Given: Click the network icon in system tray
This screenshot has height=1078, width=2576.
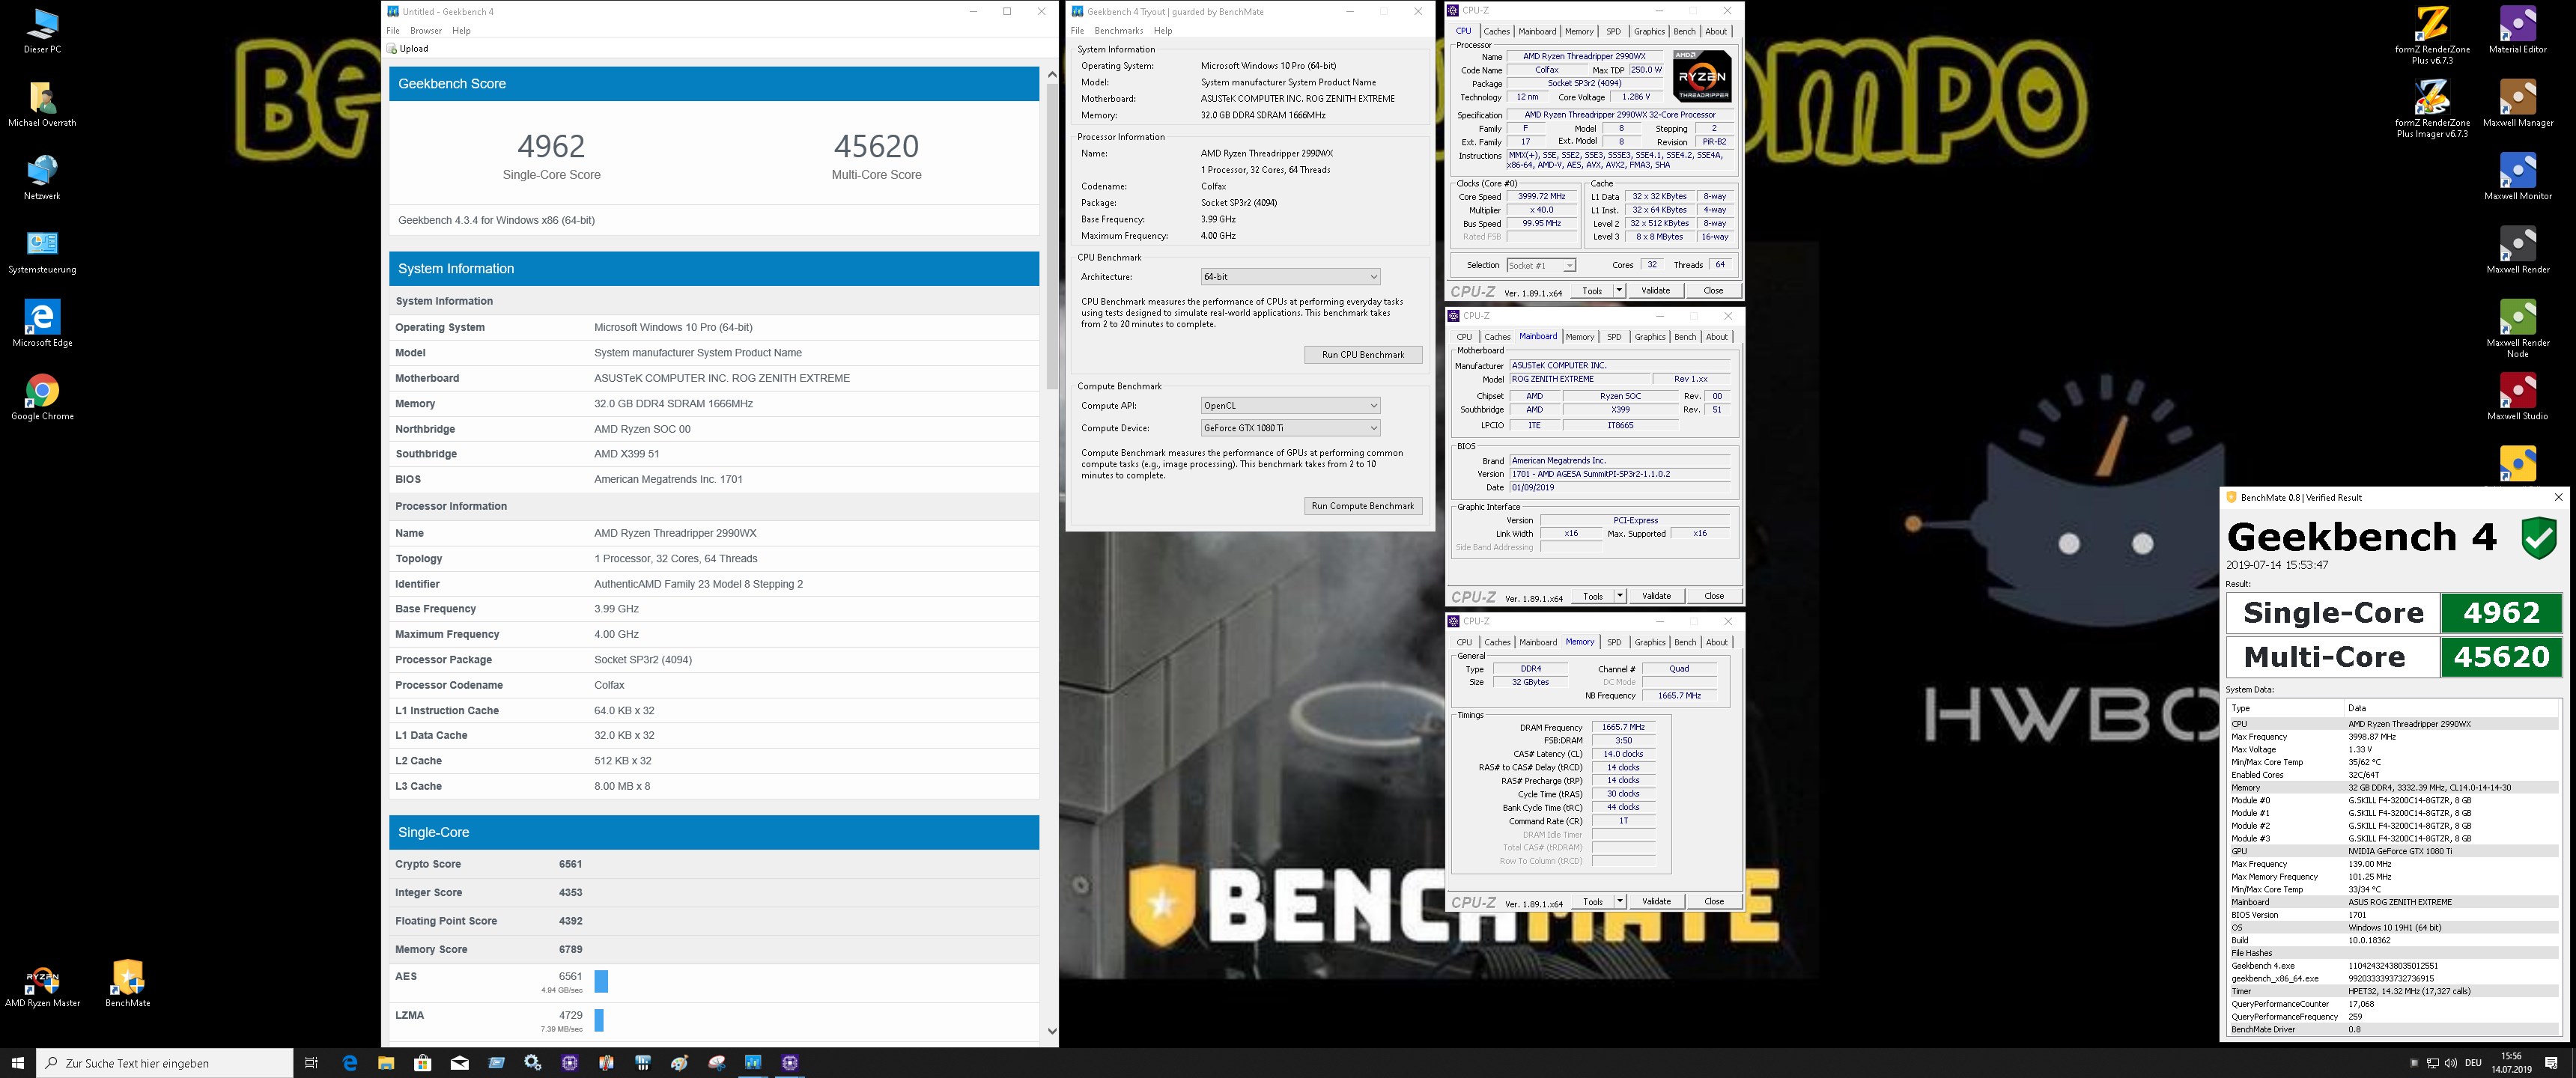Looking at the screenshot, I should tap(2433, 1063).
